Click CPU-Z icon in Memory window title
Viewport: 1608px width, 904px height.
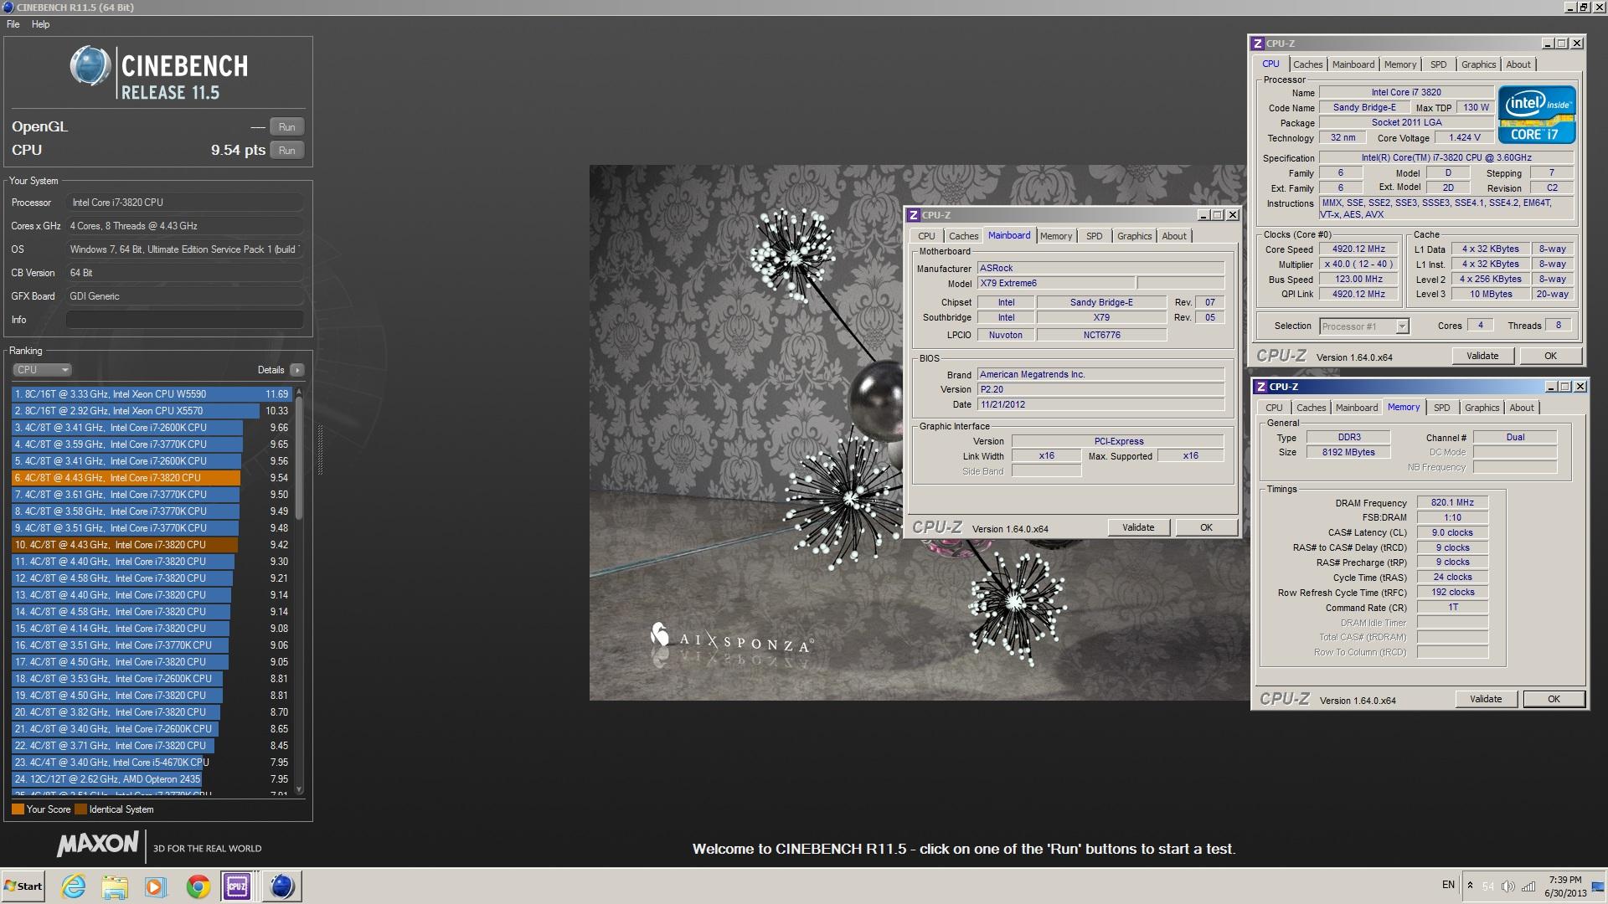coord(1260,387)
